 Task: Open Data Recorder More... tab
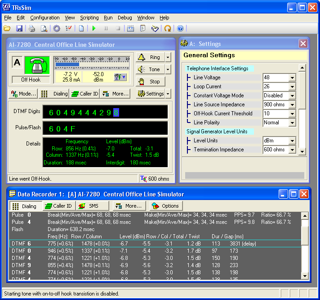129,206
